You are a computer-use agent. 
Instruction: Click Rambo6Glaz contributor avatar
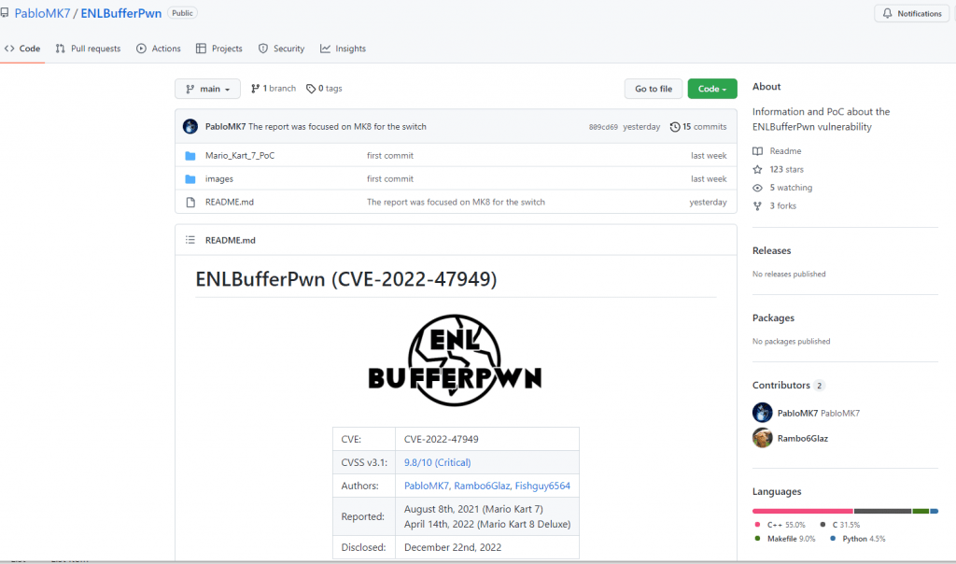click(762, 438)
